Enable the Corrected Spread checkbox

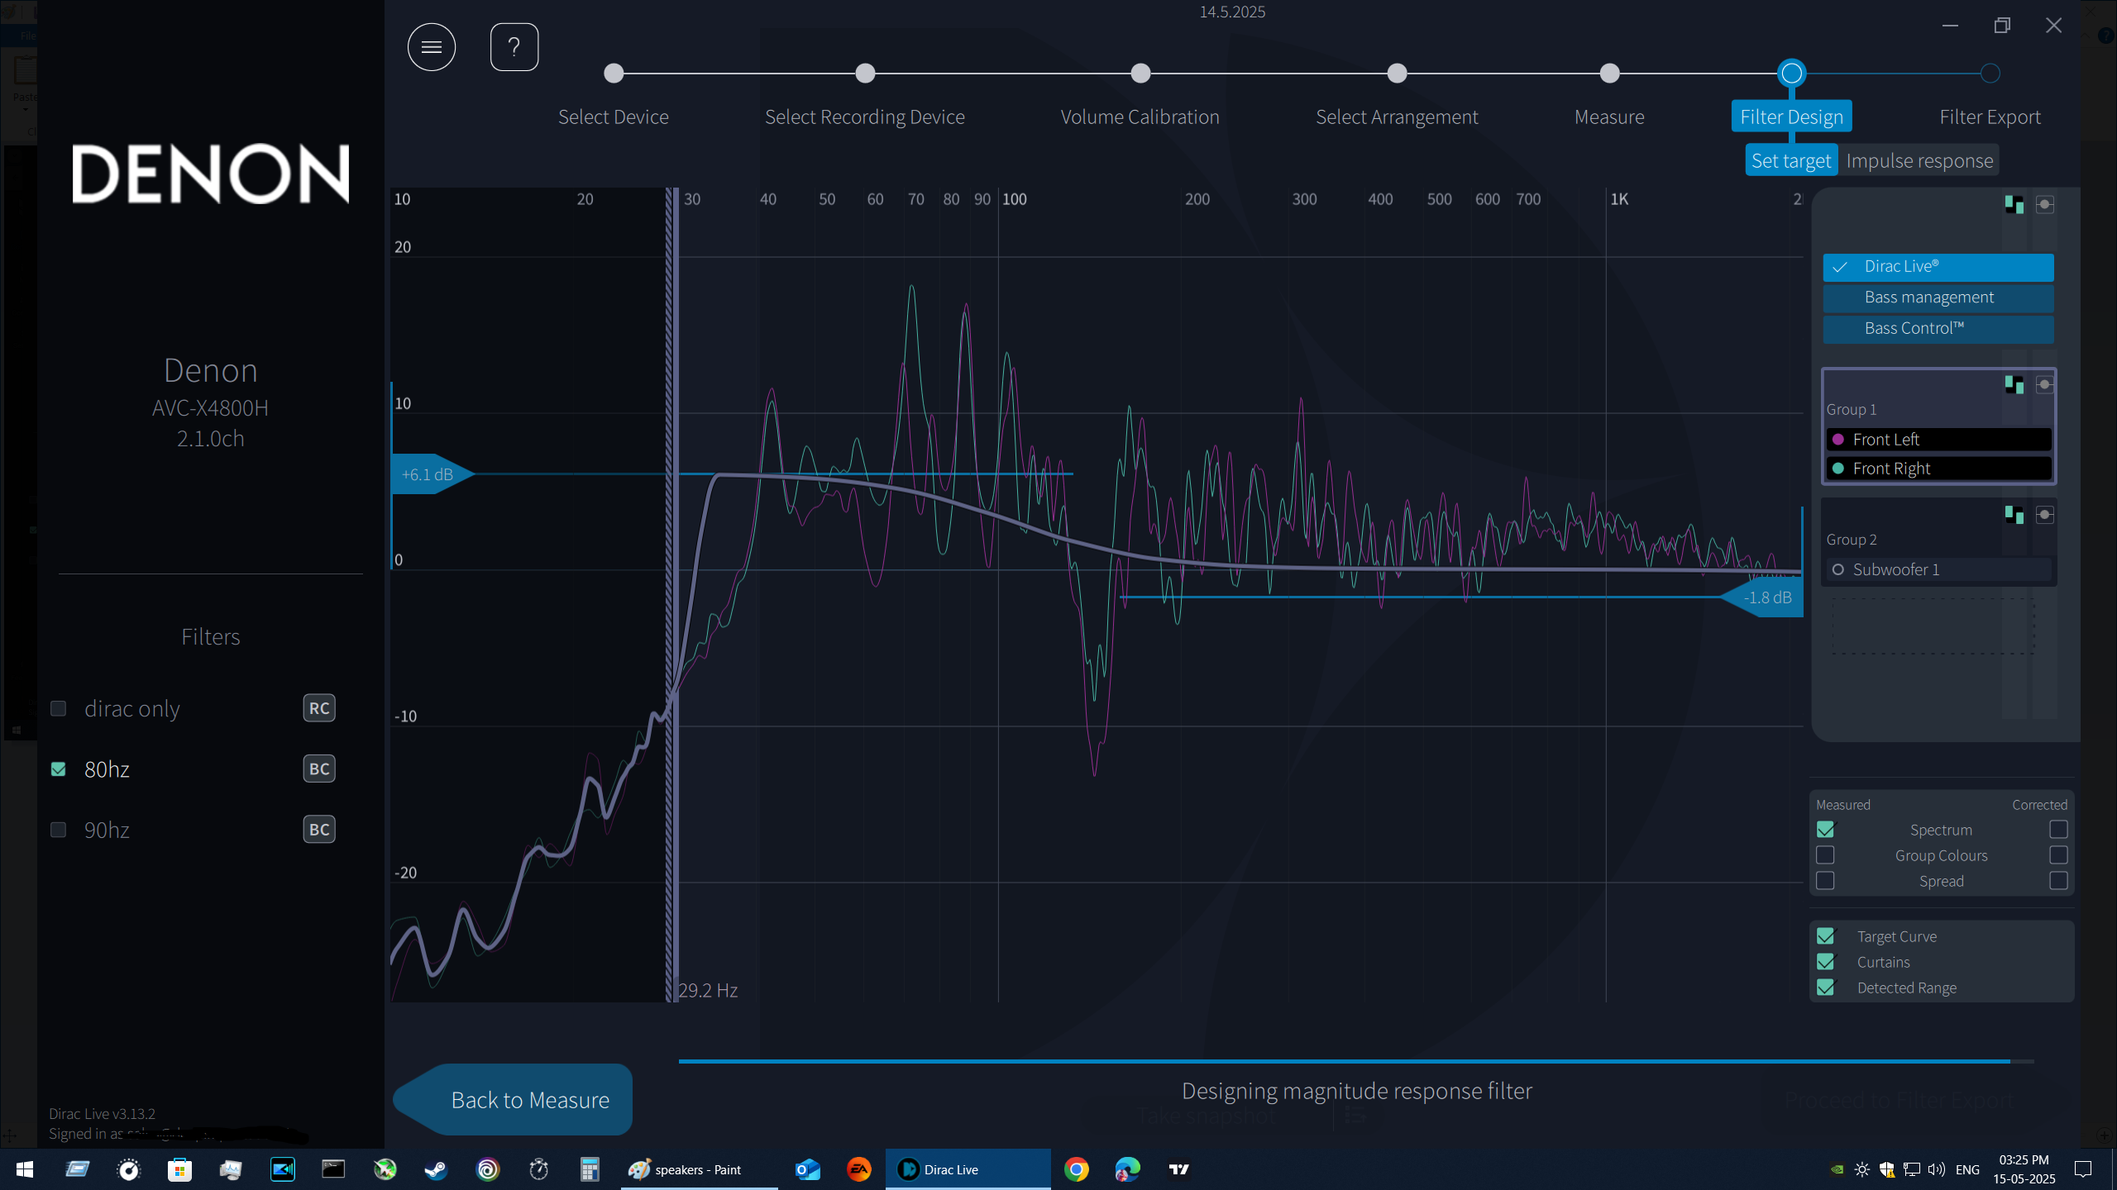click(2058, 880)
